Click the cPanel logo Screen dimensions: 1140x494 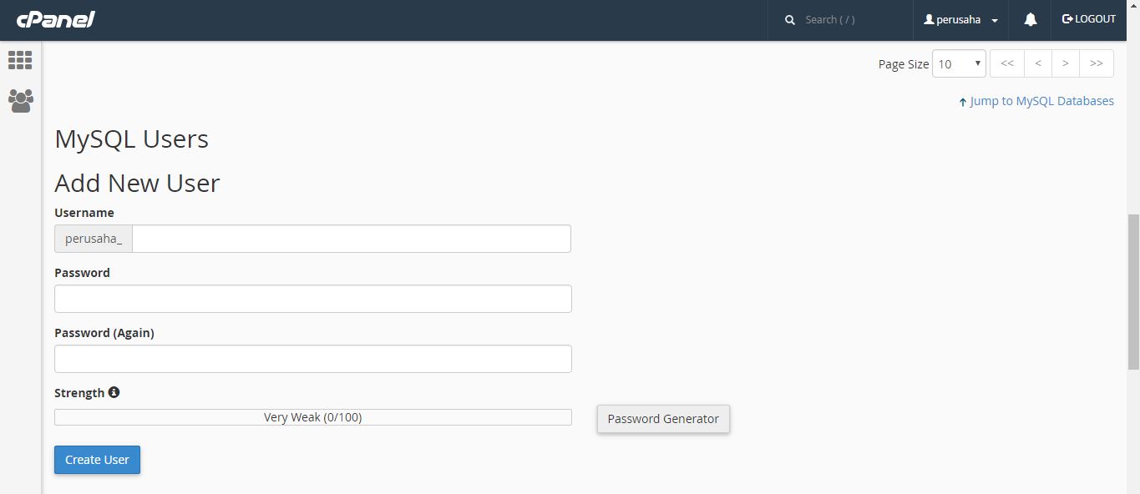tap(55, 19)
